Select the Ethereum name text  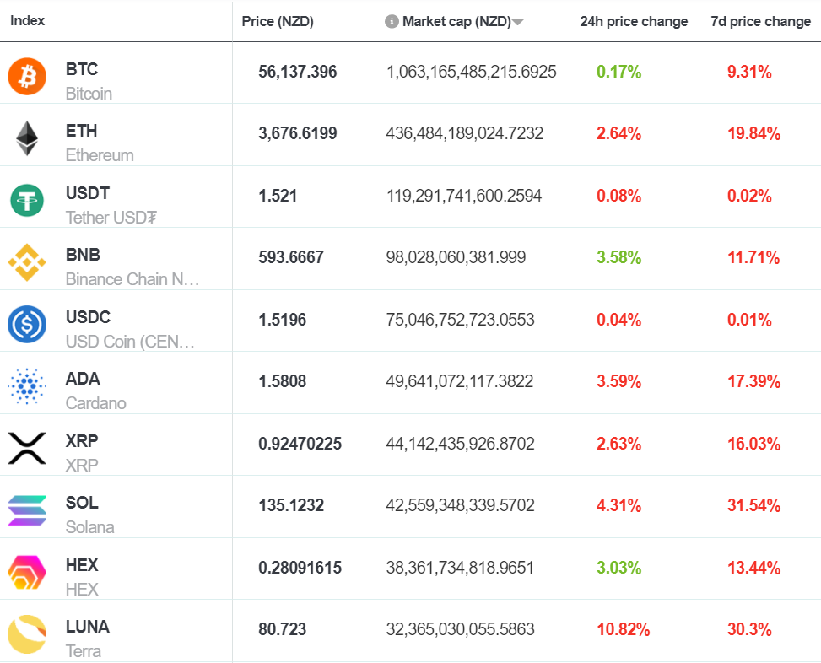click(100, 155)
